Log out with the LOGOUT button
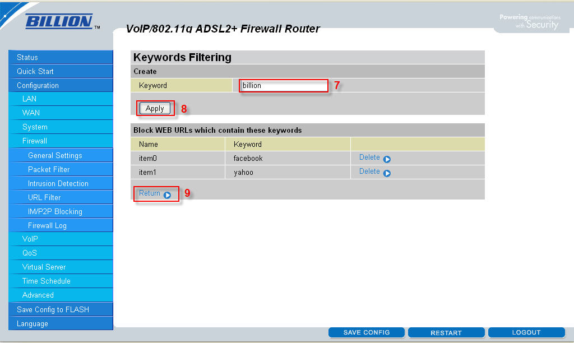 [526, 332]
